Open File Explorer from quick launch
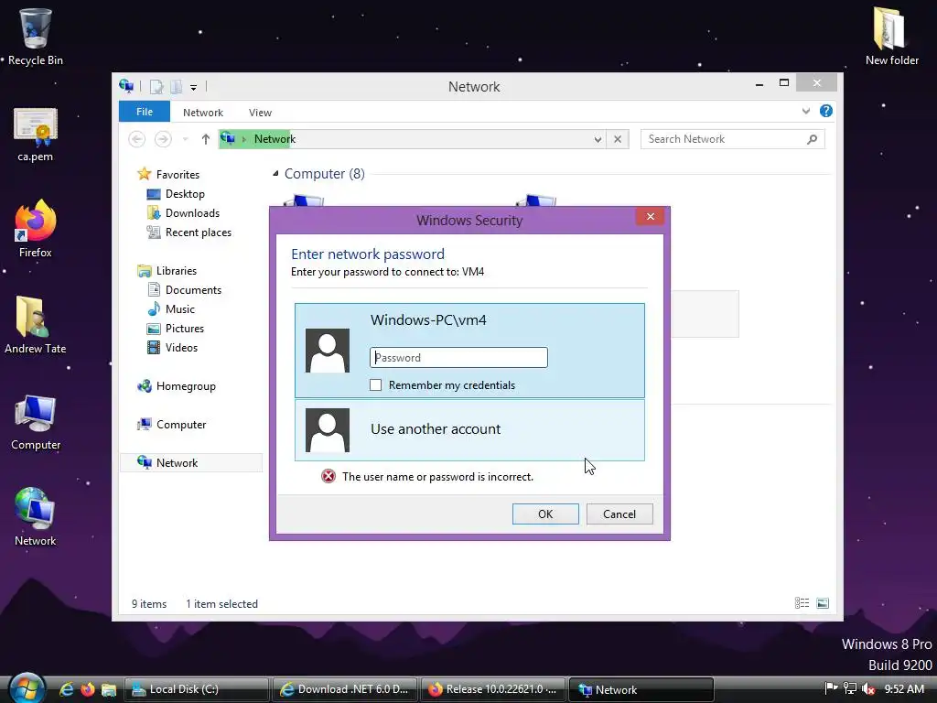Image resolution: width=937 pixels, height=703 pixels. (x=108, y=689)
